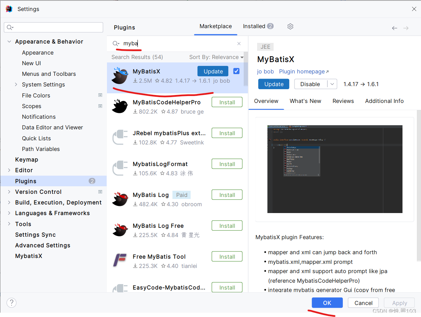Click Update in the plugin details panel

click(274, 84)
